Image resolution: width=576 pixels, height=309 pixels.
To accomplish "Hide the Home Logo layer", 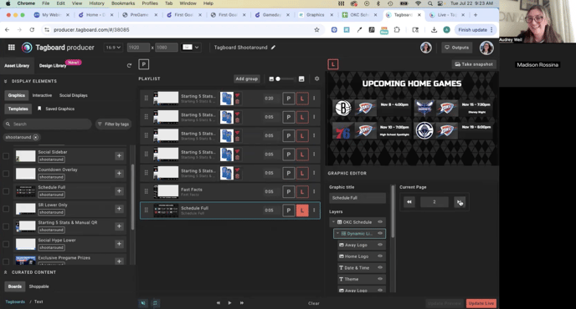I will (380, 256).
